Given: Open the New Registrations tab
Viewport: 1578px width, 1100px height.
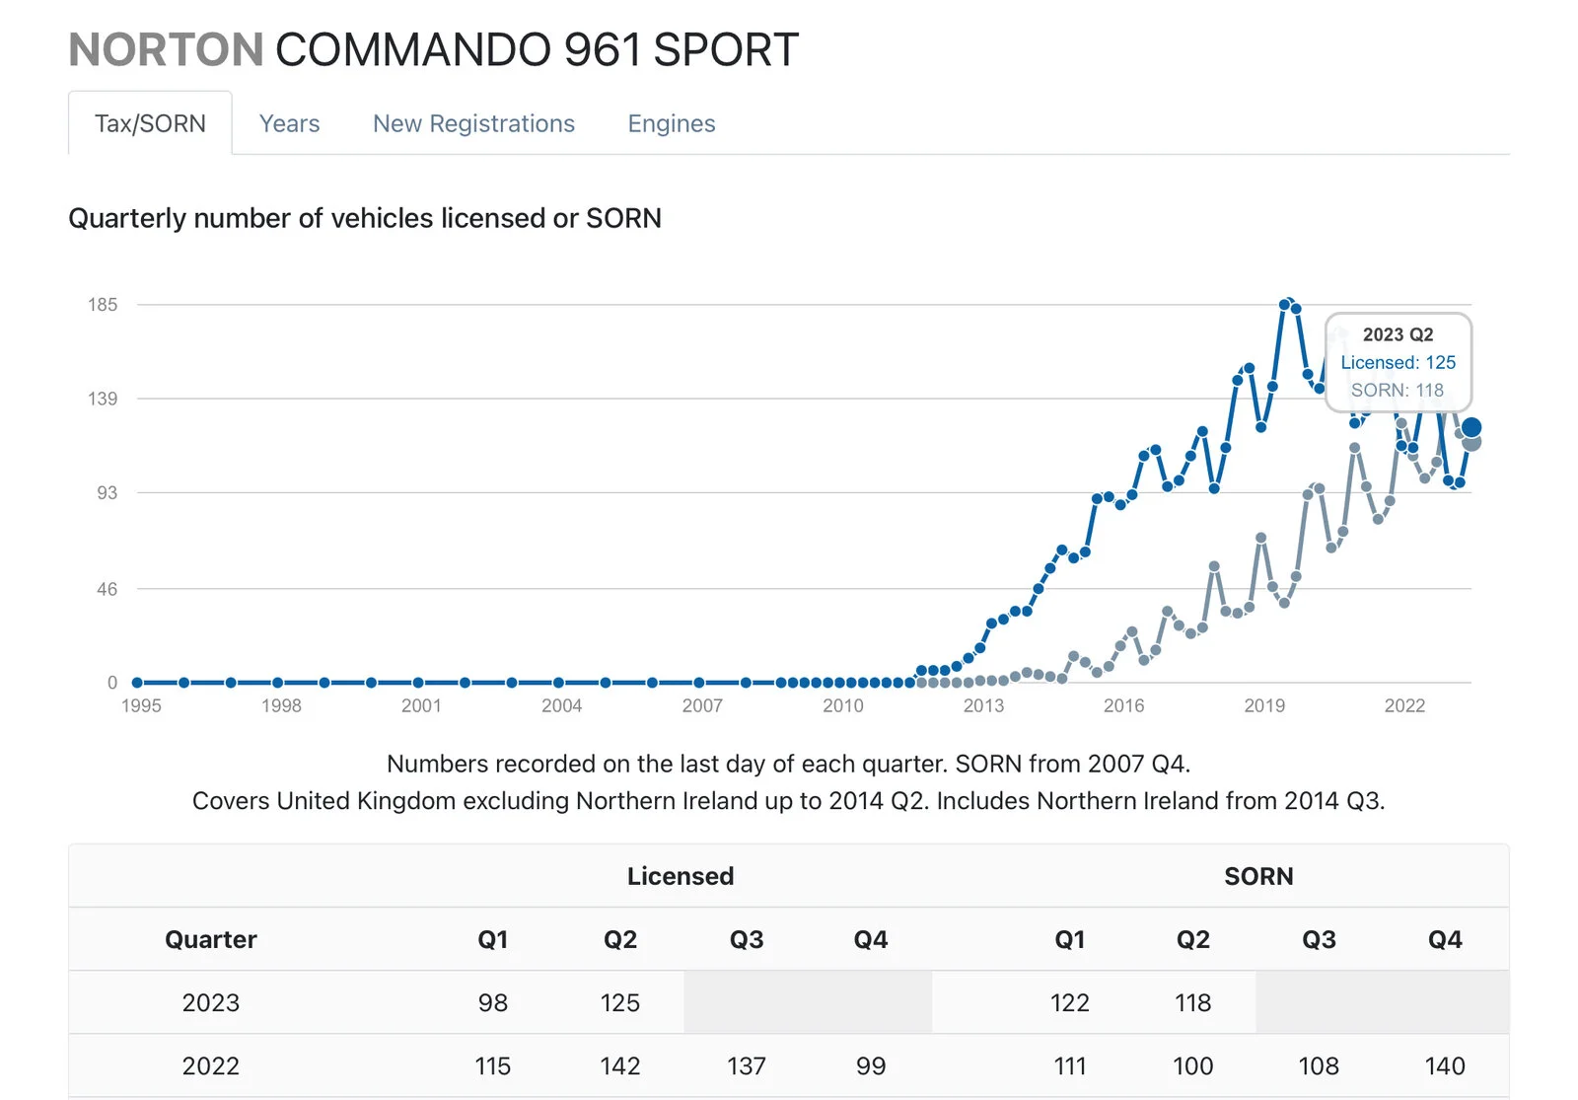Looking at the screenshot, I should tap(473, 123).
